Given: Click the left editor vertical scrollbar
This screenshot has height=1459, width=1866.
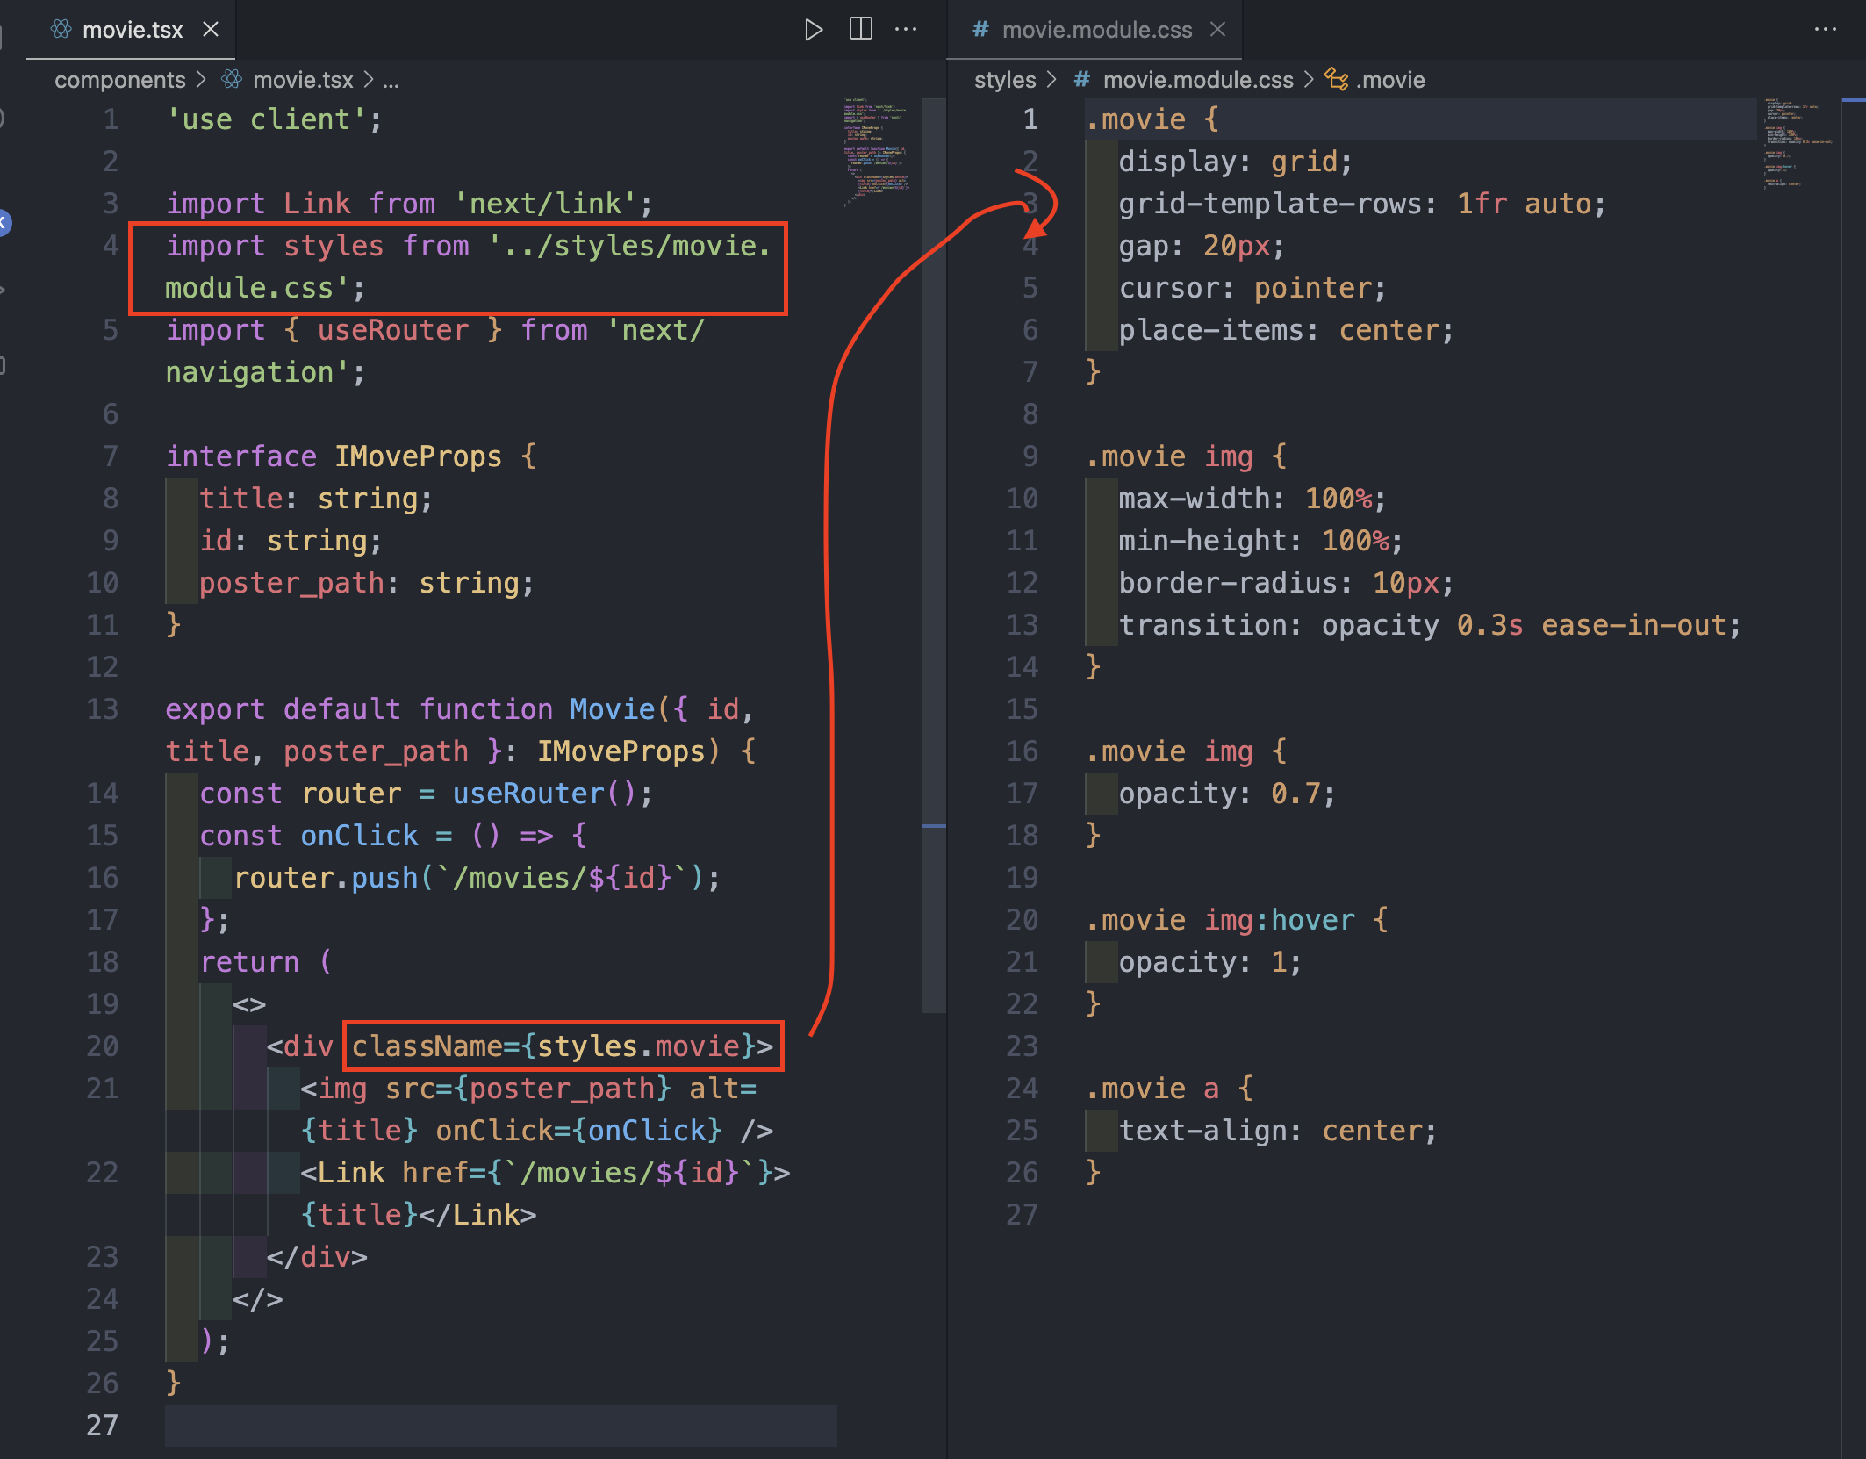Looking at the screenshot, I should [934, 553].
